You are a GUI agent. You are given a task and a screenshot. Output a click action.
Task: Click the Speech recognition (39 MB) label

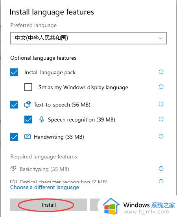coord(81,120)
